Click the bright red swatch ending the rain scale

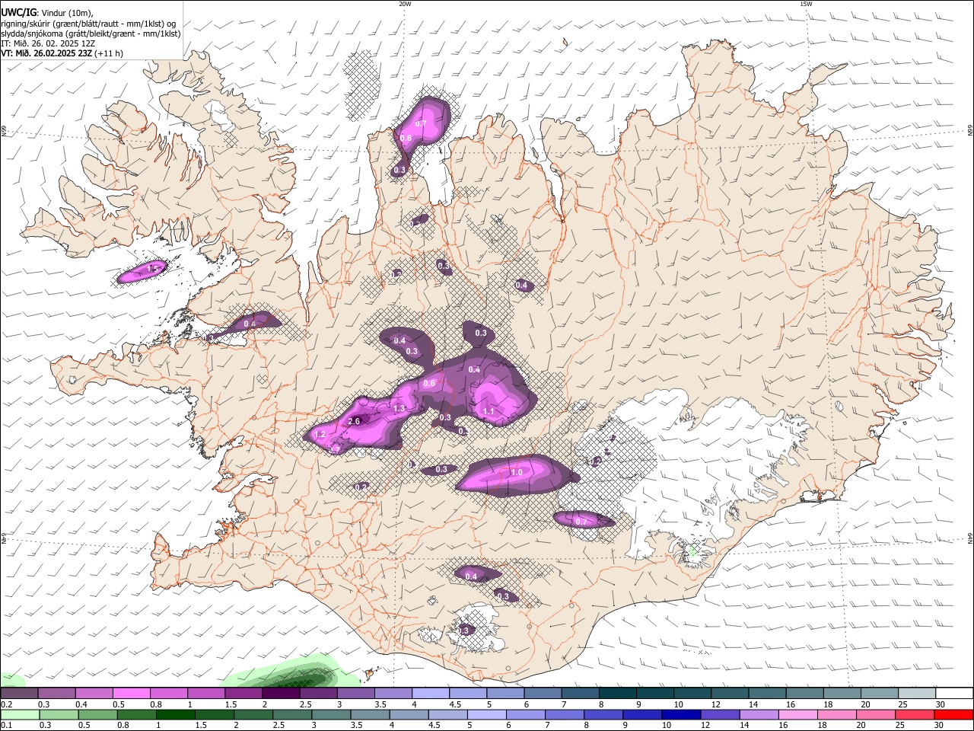(x=953, y=714)
